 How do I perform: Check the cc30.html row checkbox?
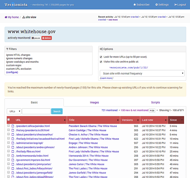pos(9,130)
